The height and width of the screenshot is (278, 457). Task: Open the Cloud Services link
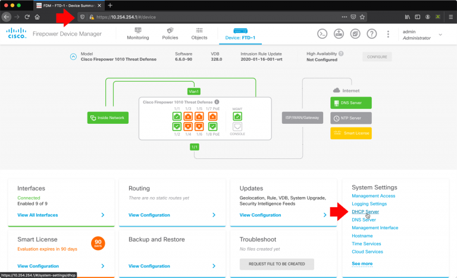pyautogui.click(x=367, y=251)
